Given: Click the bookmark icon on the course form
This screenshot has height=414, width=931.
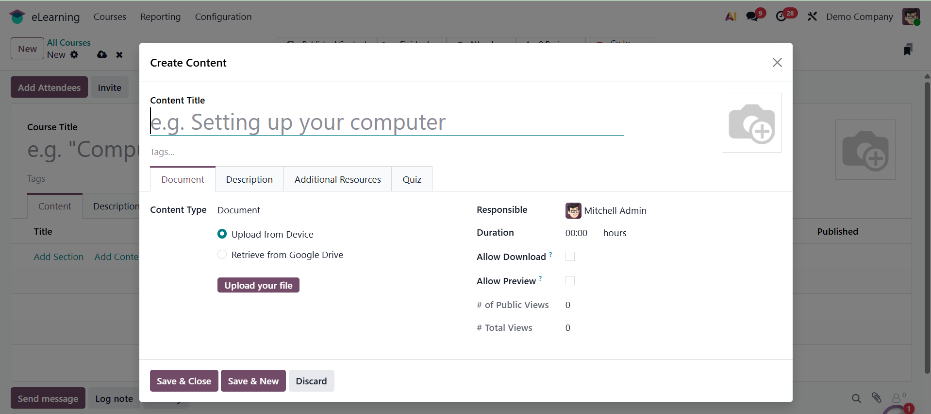Looking at the screenshot, I should tap(908, 49).
